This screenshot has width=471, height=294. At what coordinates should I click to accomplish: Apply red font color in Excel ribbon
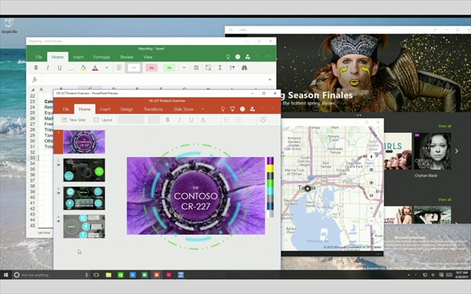pos(95,68)
